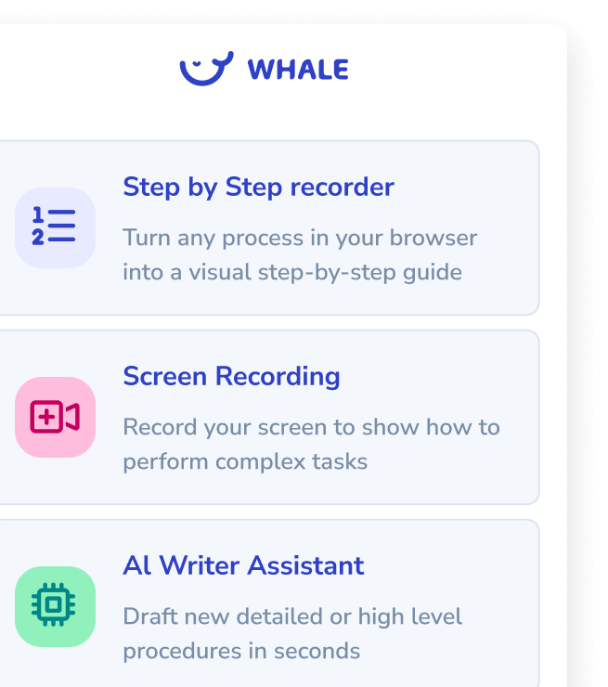Click the number 1 in the list icon
Image resolution: width=608 pixels, height=687 pixels.
coord(38,214)
